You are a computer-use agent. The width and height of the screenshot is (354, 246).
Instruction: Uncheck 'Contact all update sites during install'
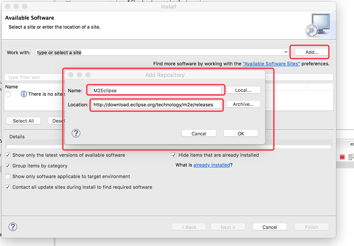[7, 187]
